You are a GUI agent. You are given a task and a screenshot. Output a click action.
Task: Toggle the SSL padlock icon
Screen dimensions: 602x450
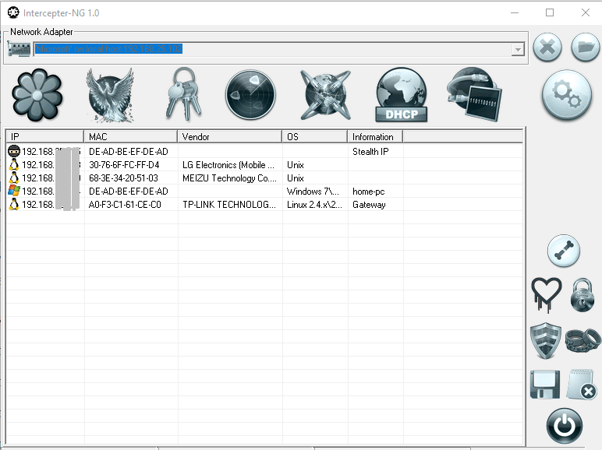click(x=583, y=295)
